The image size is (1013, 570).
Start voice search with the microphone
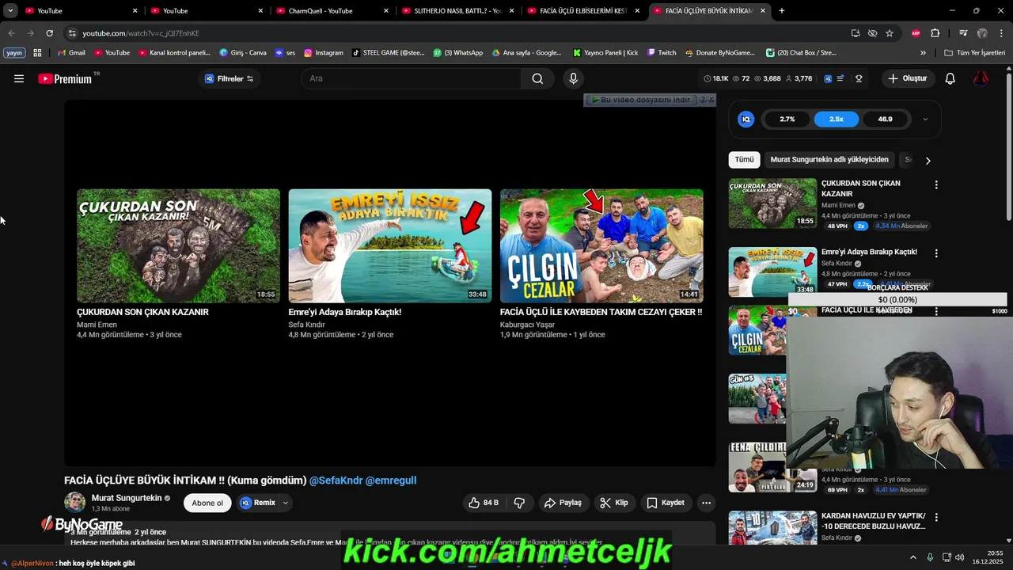tap(573, 78)
